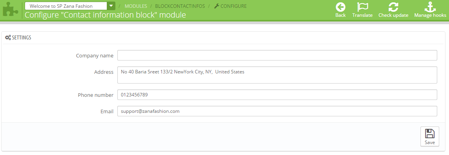Click the green puzzle piece module icon

coord(10,10)
